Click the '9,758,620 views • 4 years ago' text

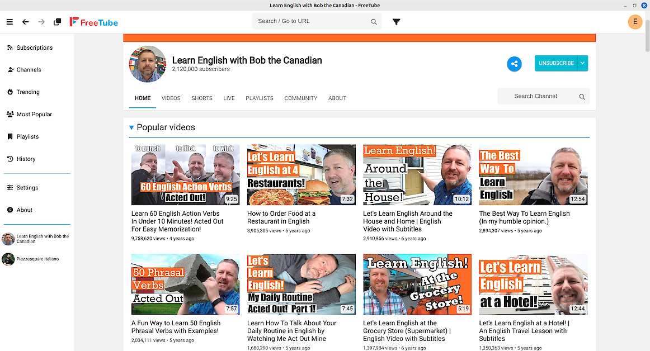point(162,239)
